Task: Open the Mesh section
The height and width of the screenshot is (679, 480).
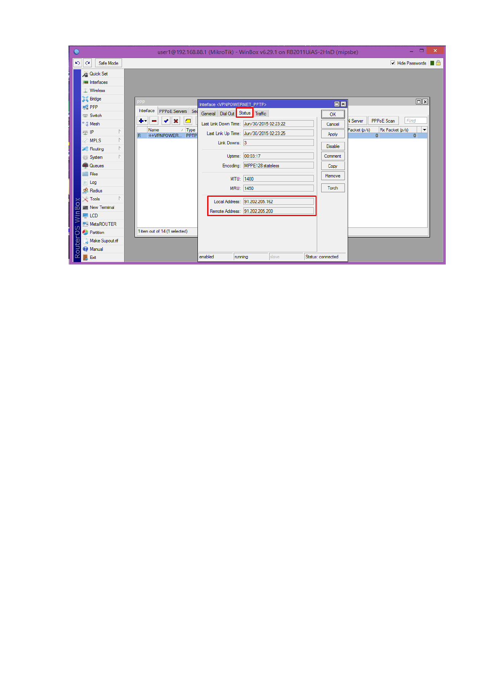Action: pos(95,124)
